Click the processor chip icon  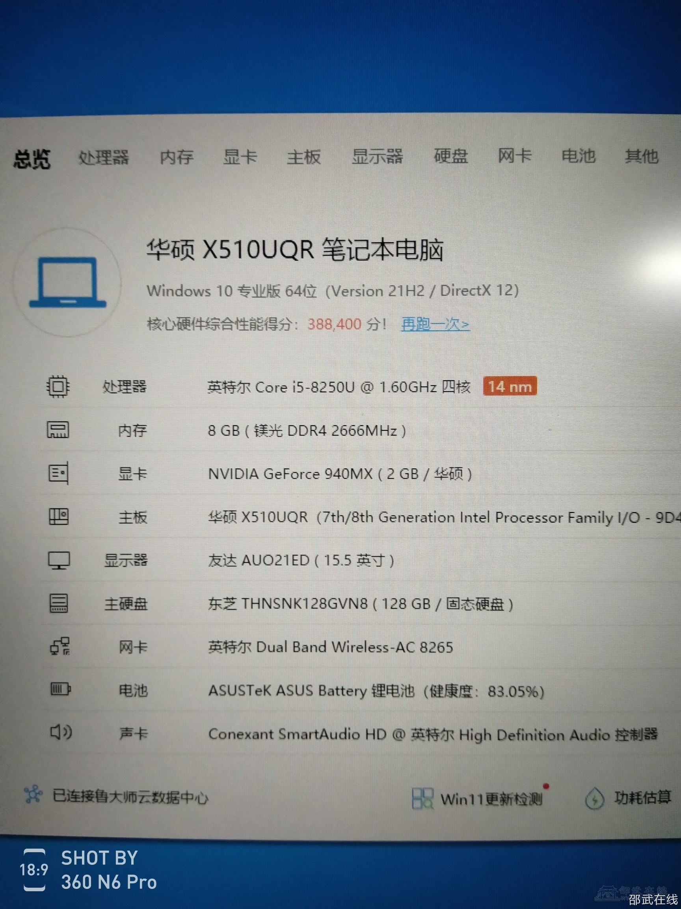tap(58, 386)
